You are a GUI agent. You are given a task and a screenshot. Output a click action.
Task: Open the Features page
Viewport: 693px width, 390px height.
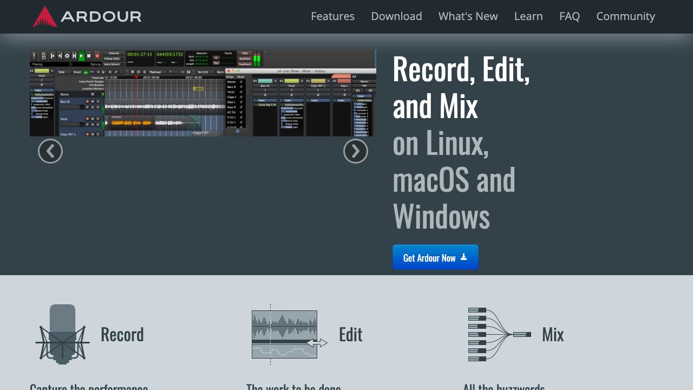[x=332, y=16]
